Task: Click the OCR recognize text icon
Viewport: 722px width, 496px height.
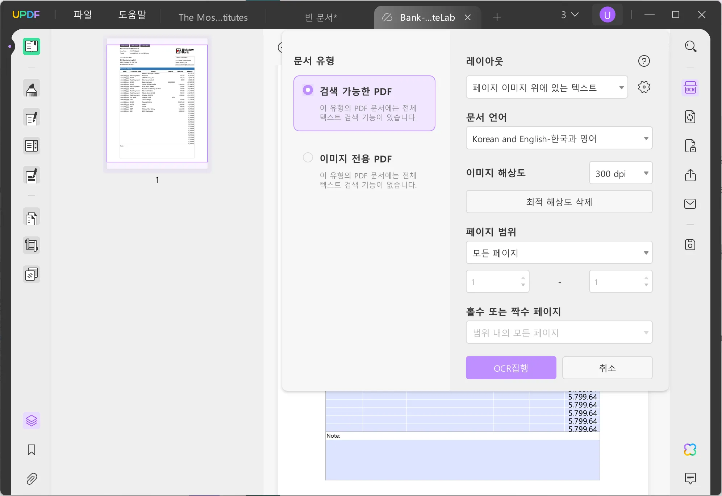Action: [690, 88]
